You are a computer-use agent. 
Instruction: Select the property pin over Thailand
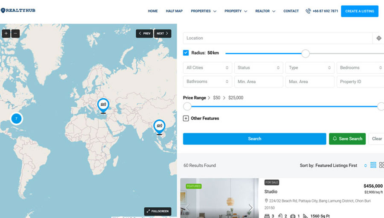159,126
